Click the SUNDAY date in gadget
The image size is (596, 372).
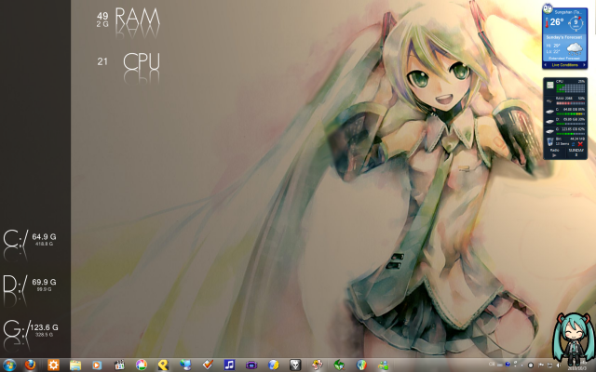[x=576, y=151]
